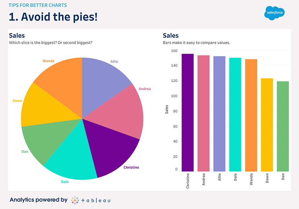Click the purple Christine bar
Viewport: 299px width, 209px height.
click(187, 113)
